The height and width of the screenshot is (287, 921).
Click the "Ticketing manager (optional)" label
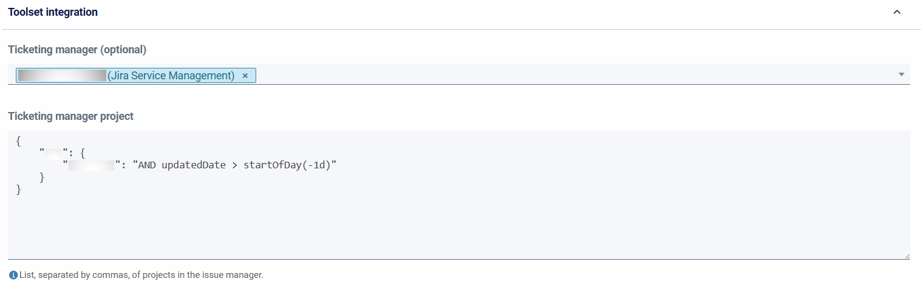click(x=77, y=50)
